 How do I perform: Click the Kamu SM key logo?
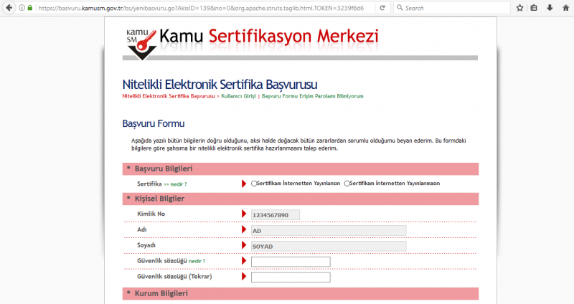pos(141,44)
